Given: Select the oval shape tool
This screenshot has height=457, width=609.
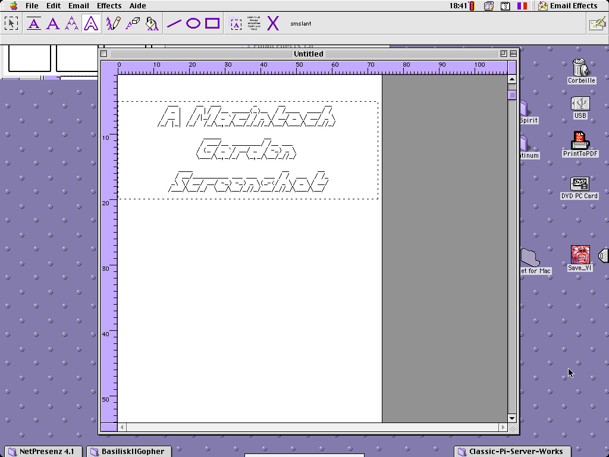Looking at the screenshot, I should point(193,24).
